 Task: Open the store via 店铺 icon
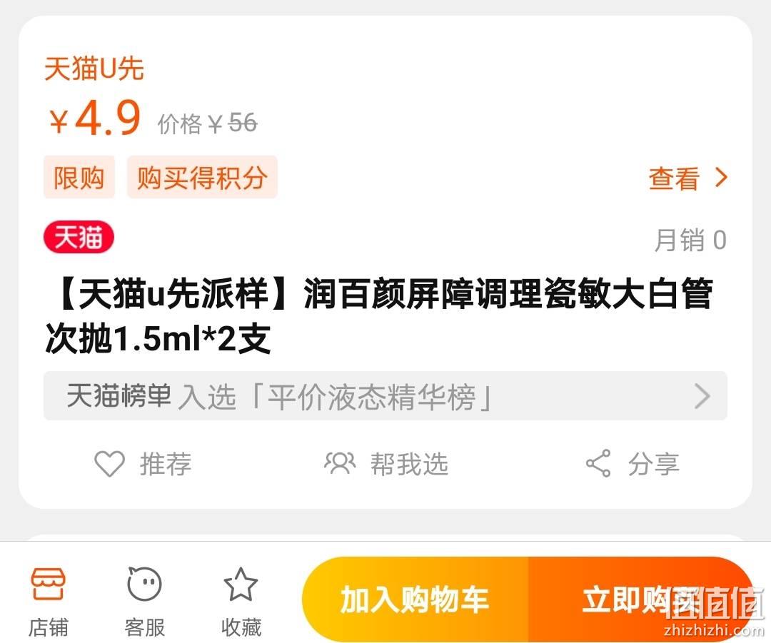[48, 584]
